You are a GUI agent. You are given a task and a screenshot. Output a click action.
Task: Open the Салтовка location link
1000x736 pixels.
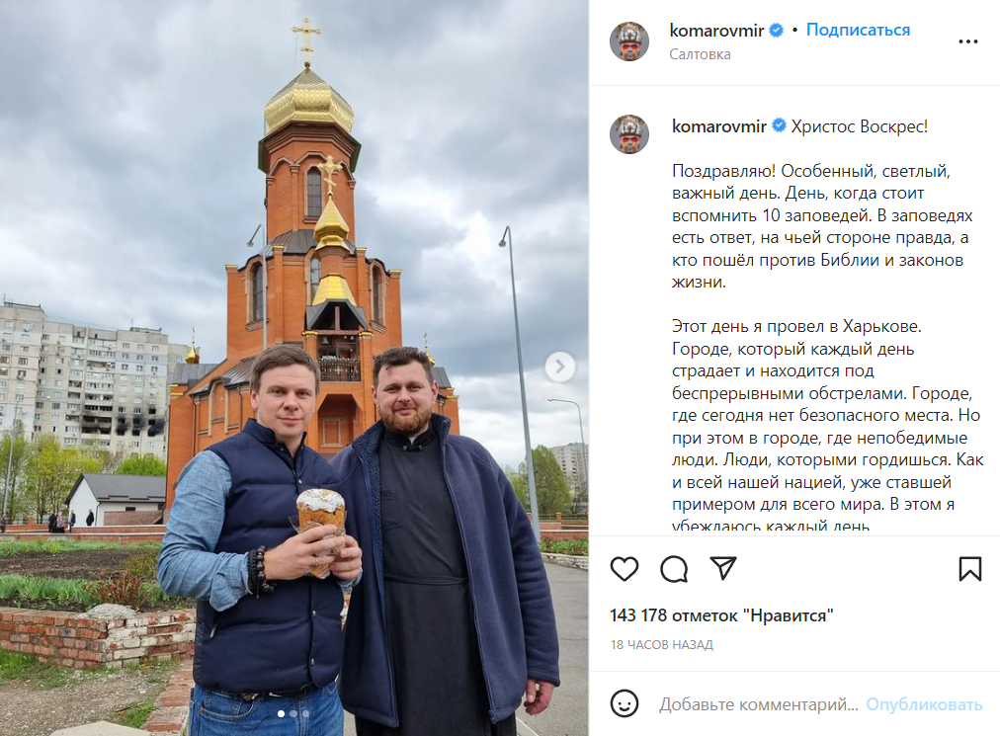tap(700, 54)
